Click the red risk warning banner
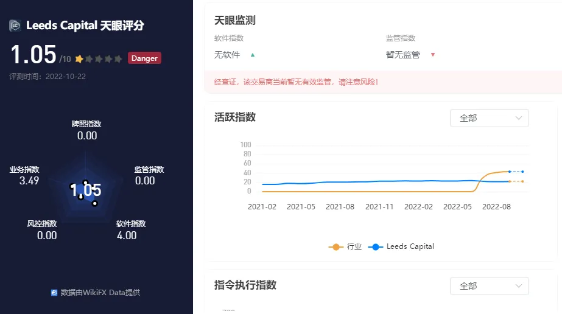The width and height of the screenshot is (562, 314). [383, 82]
